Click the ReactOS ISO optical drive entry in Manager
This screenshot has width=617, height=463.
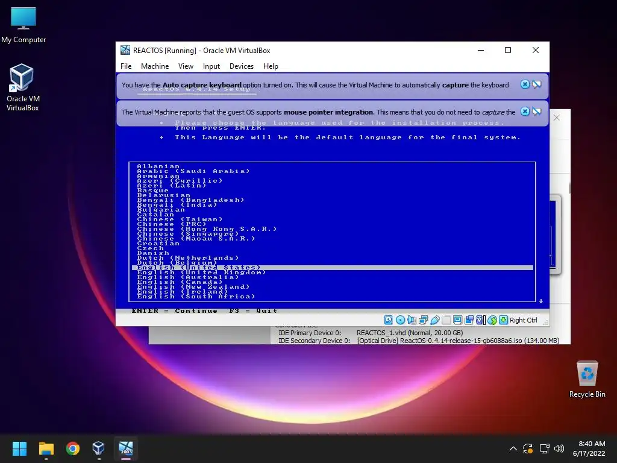458,341
